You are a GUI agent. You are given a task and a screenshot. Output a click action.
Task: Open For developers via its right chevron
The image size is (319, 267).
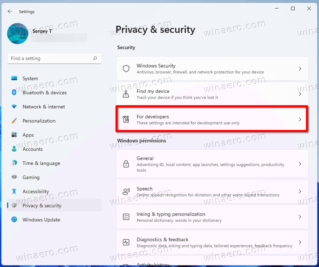click(300, 119)
